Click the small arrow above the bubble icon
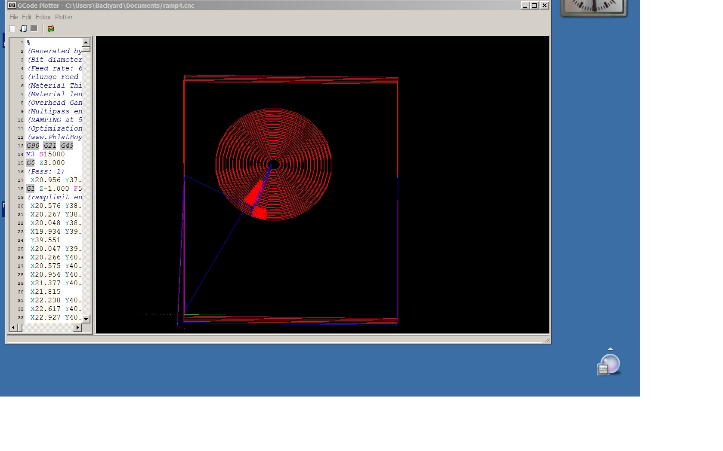This screenshot has width=723, height=451. click(610, 349)
